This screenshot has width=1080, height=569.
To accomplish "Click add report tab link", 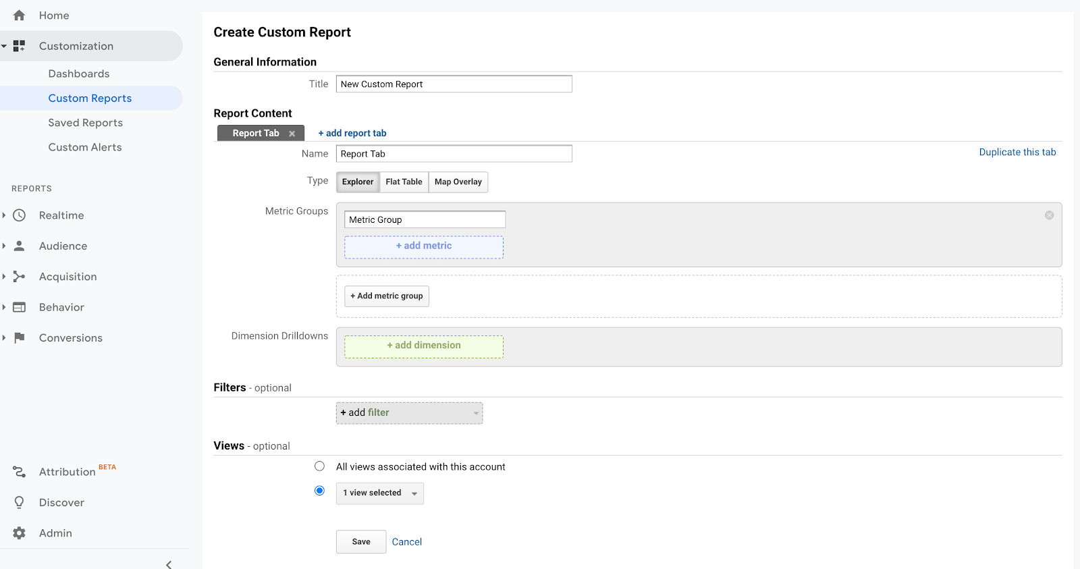I will (352, 134).
